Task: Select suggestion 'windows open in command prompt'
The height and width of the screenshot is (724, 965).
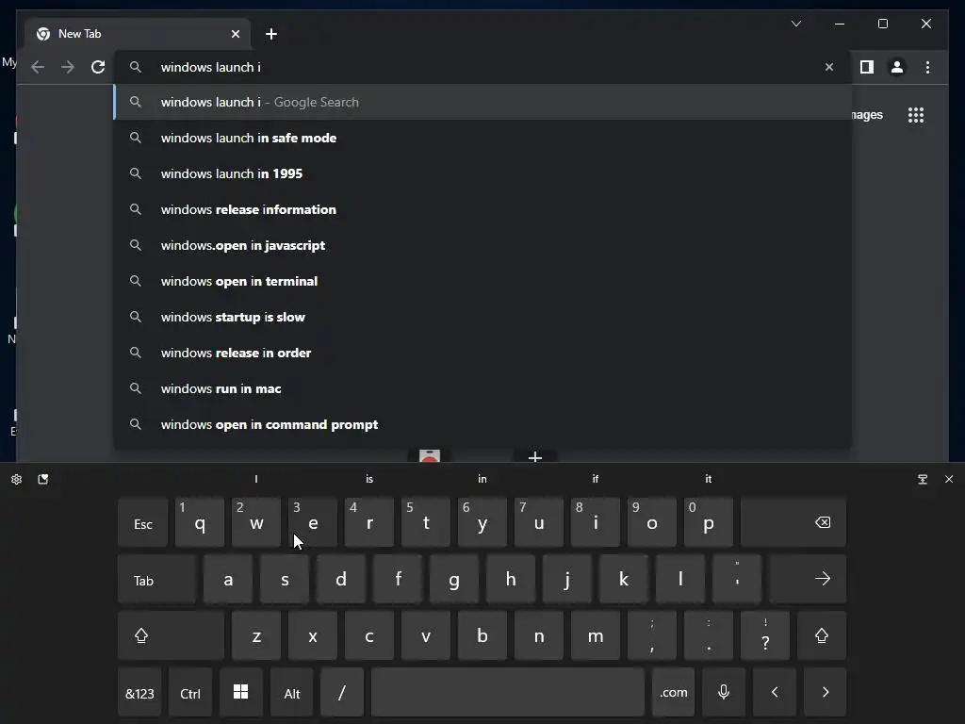Action: pos(483,425)
